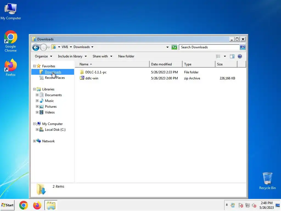Click the search magnifier button
Screen dimensions: 281x211
point(243,47)
